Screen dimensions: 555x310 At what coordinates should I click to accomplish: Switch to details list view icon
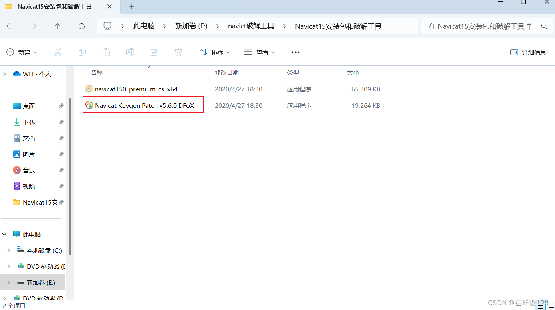tap(541, 306)
